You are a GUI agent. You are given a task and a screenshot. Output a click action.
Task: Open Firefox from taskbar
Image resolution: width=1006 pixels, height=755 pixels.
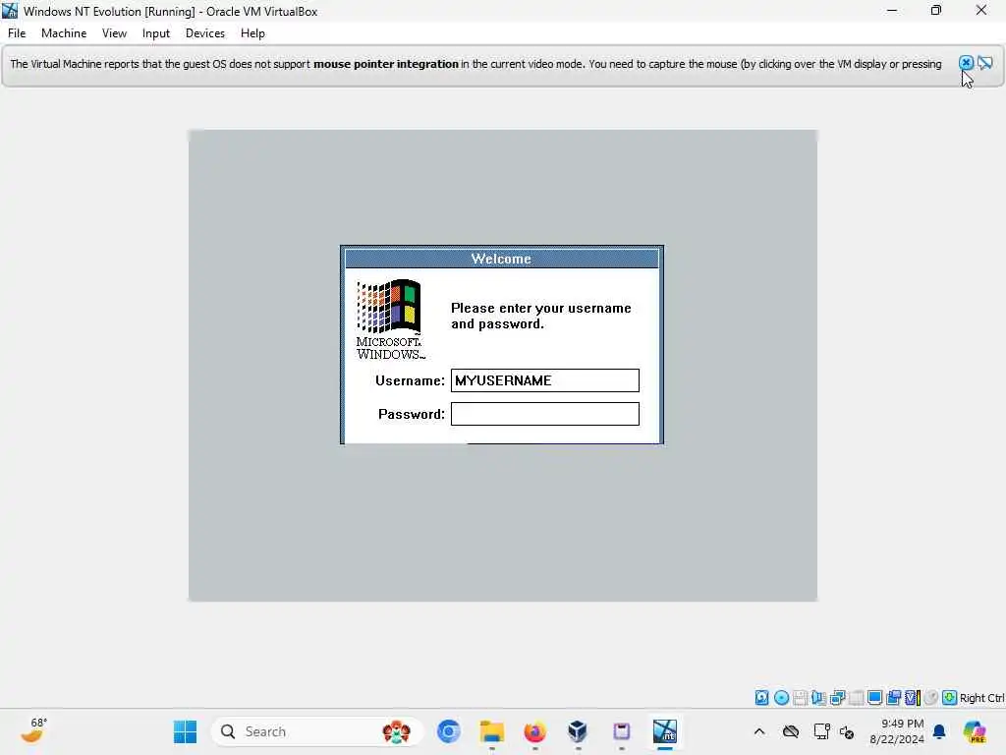[x=534, y=731]
